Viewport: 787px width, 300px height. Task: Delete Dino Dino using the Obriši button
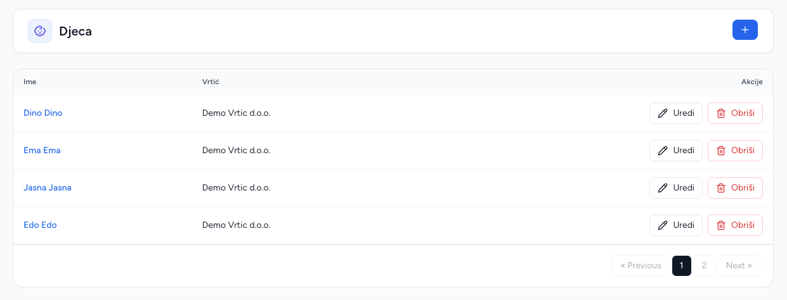point(735,113)
